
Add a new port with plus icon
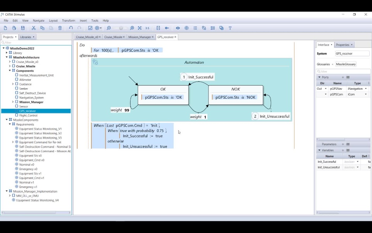tap(343, 77)
